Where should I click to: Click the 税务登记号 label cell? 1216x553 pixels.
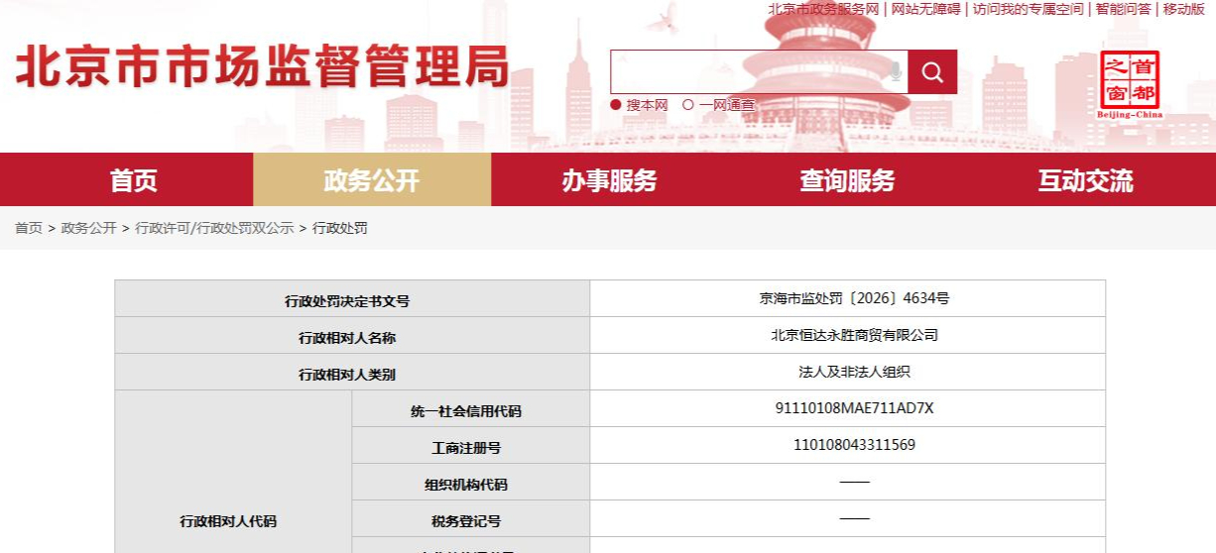(471, 519)
